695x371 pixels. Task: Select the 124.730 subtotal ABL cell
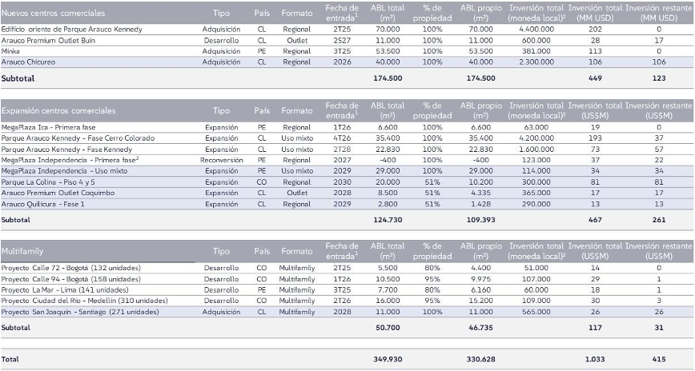[387, 219]
